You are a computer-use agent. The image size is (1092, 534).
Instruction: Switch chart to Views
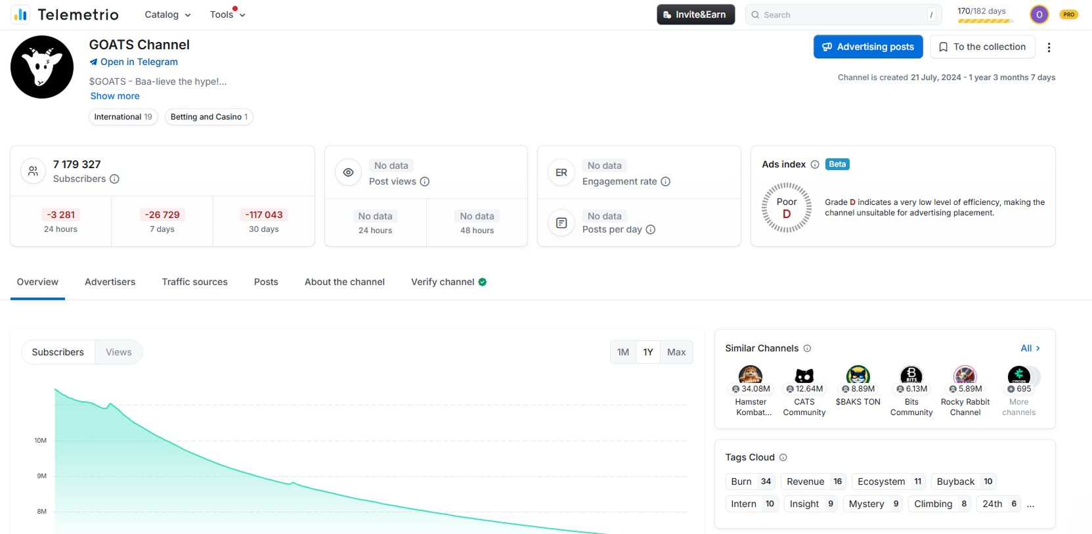click(x=119, y=352)
